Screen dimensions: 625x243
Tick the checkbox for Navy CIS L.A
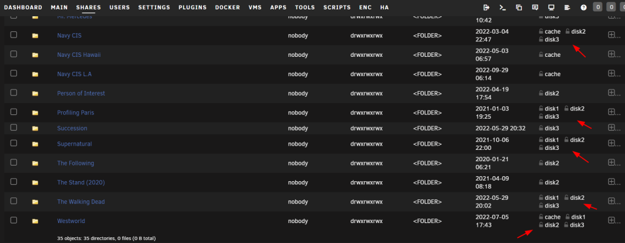pyautogui.click(x=14, y=73)
